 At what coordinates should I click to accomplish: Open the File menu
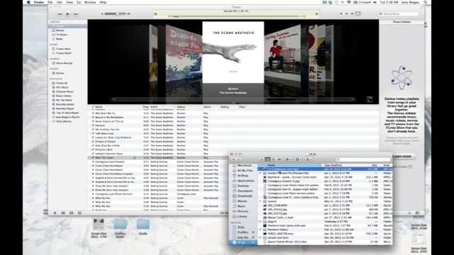pyautogui.click(x=50, y=2)
